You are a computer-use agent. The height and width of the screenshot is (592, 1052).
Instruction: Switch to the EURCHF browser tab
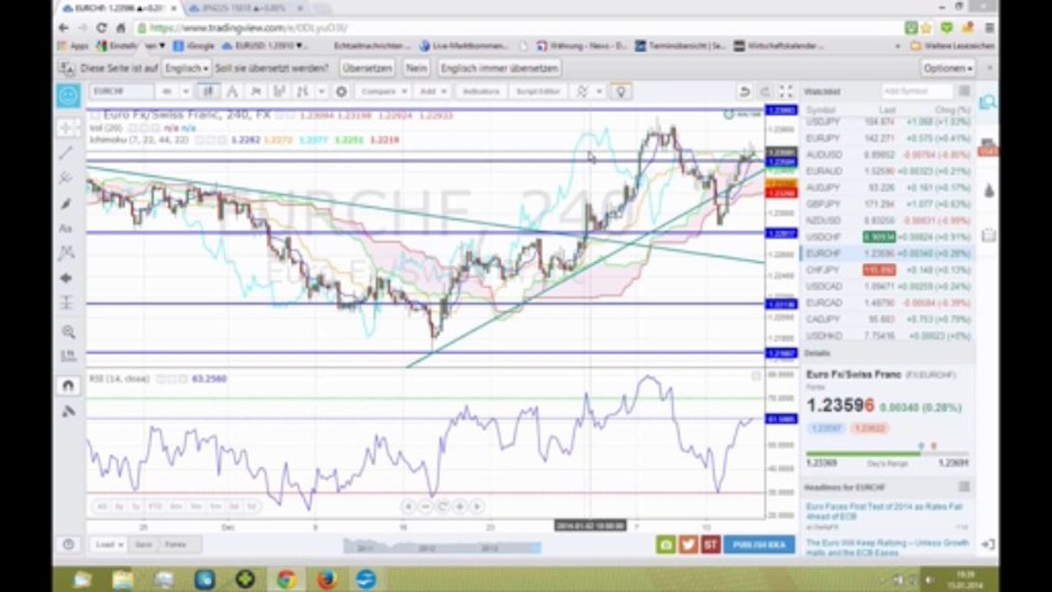119,7
